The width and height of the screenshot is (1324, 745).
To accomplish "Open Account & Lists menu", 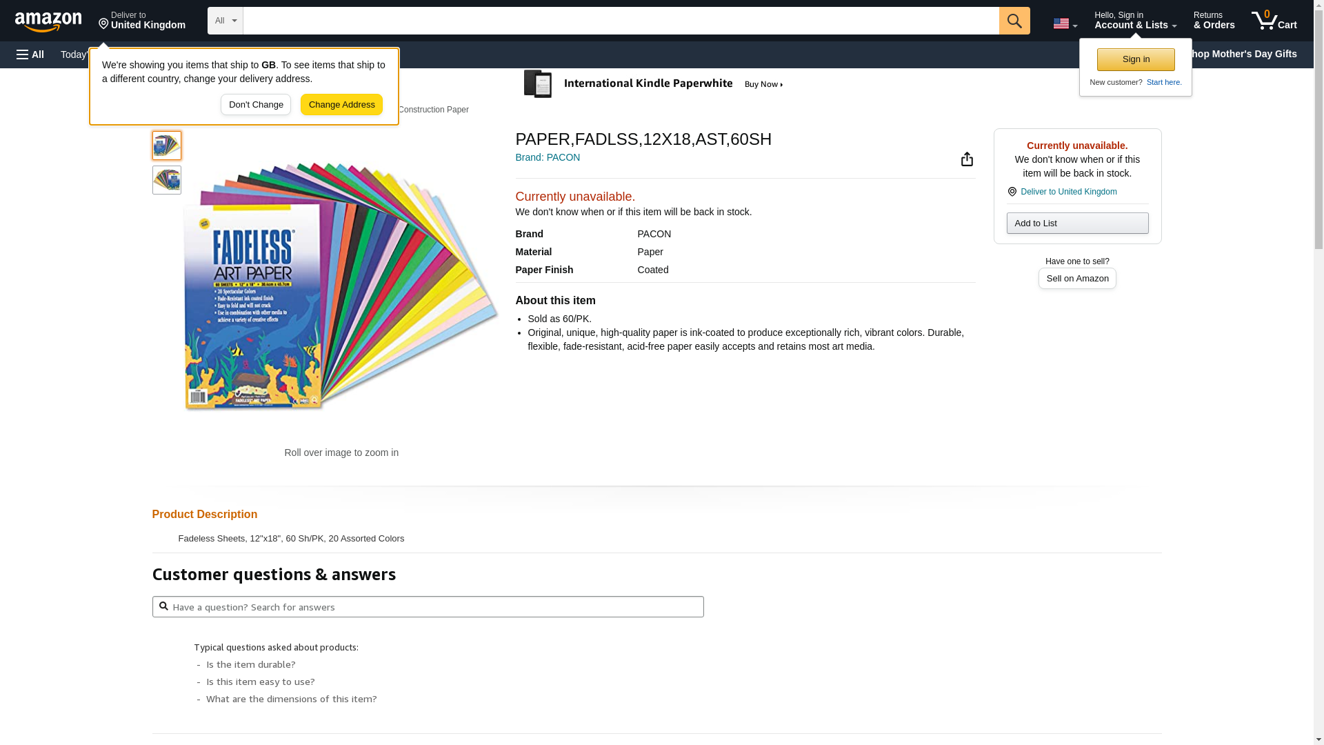I will click(x=1134, y=21).
